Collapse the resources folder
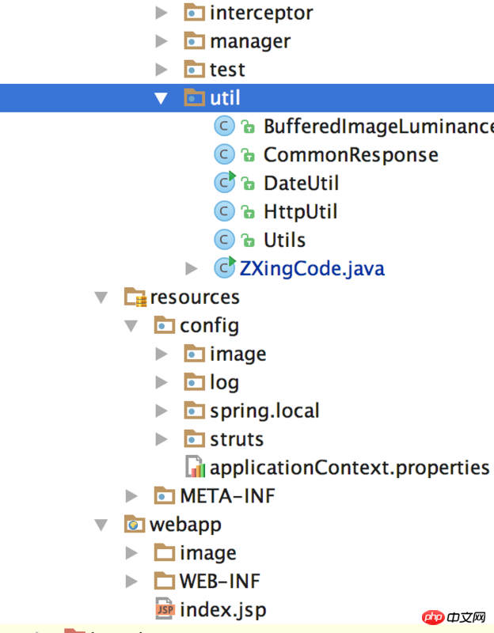494x633 pixels. click(101, 298)
